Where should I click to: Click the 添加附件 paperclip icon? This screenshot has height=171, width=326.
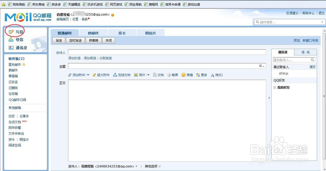click(x=70, y=75)
